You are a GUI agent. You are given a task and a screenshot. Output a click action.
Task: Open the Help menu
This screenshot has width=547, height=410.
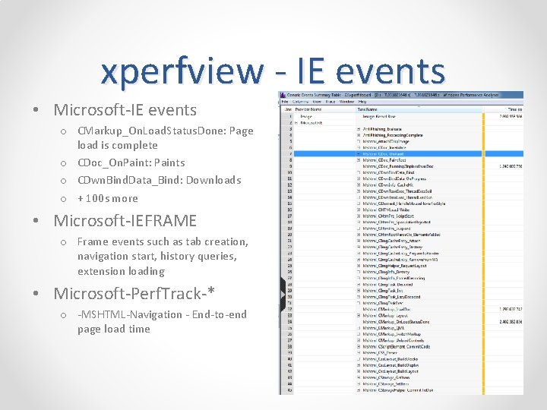[x=362, y=102]
